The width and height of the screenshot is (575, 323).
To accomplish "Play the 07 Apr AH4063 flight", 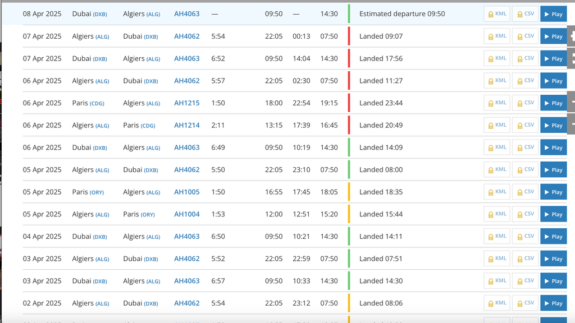I will coord(553,58).
